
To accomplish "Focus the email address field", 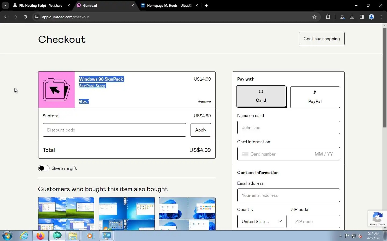I will coord(288,195).
